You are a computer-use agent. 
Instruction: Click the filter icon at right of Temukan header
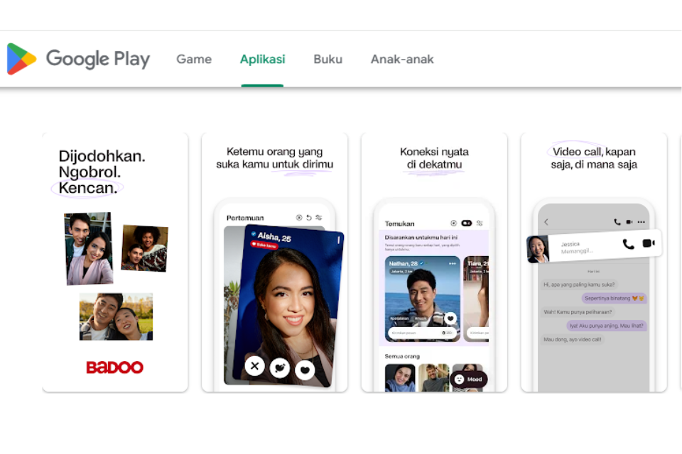(x=480, y=223)
